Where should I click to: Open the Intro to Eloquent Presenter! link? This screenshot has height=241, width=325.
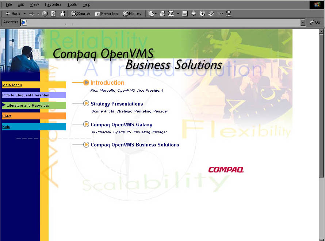tap(26, 95)
